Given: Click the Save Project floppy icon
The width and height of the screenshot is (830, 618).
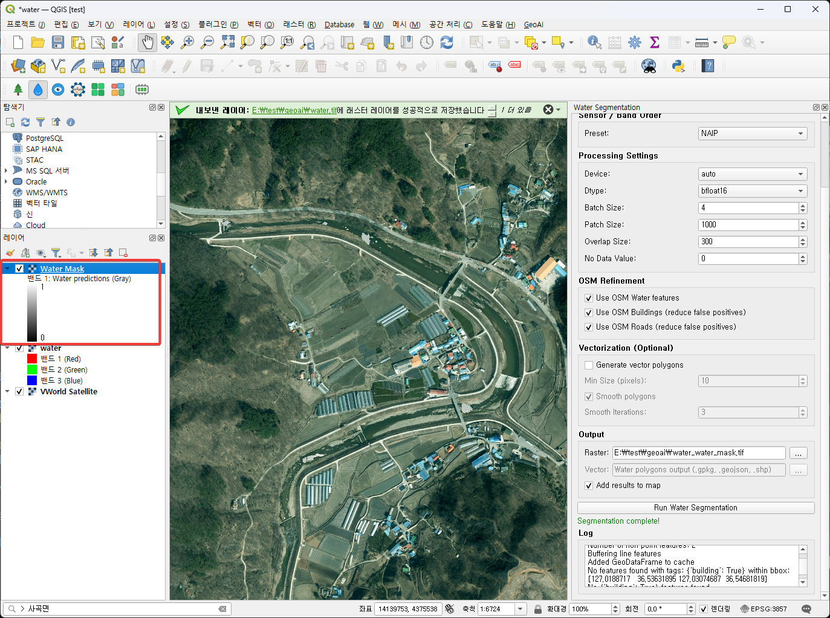Looking at the screenshot, I should click(x=58, y=42).
